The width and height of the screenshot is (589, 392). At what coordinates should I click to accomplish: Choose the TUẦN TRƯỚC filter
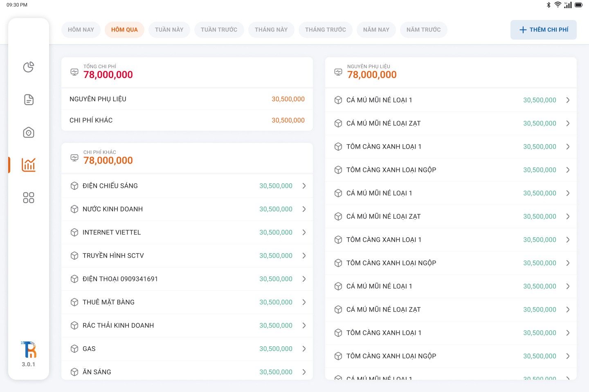pos(219,30)
